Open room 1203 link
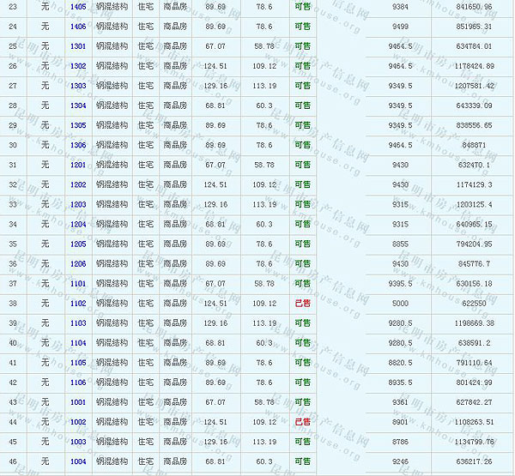This screenshot has height=476, width=515. click(x=77, y=204)
